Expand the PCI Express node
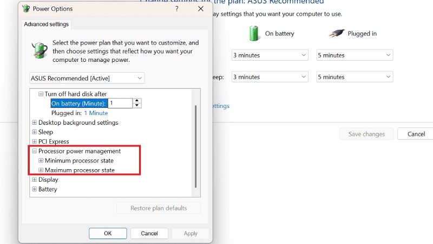The height and width of the screenshot is (244, 433). point(35,142)
